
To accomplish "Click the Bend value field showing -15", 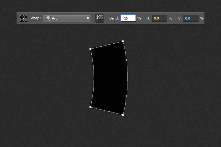I will pyautogui.click(x=128, y=18).
